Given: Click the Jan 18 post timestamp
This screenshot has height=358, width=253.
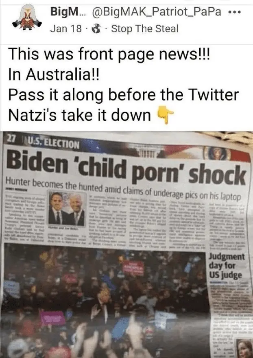Looking at the screenshot, I should click(65, 29).
